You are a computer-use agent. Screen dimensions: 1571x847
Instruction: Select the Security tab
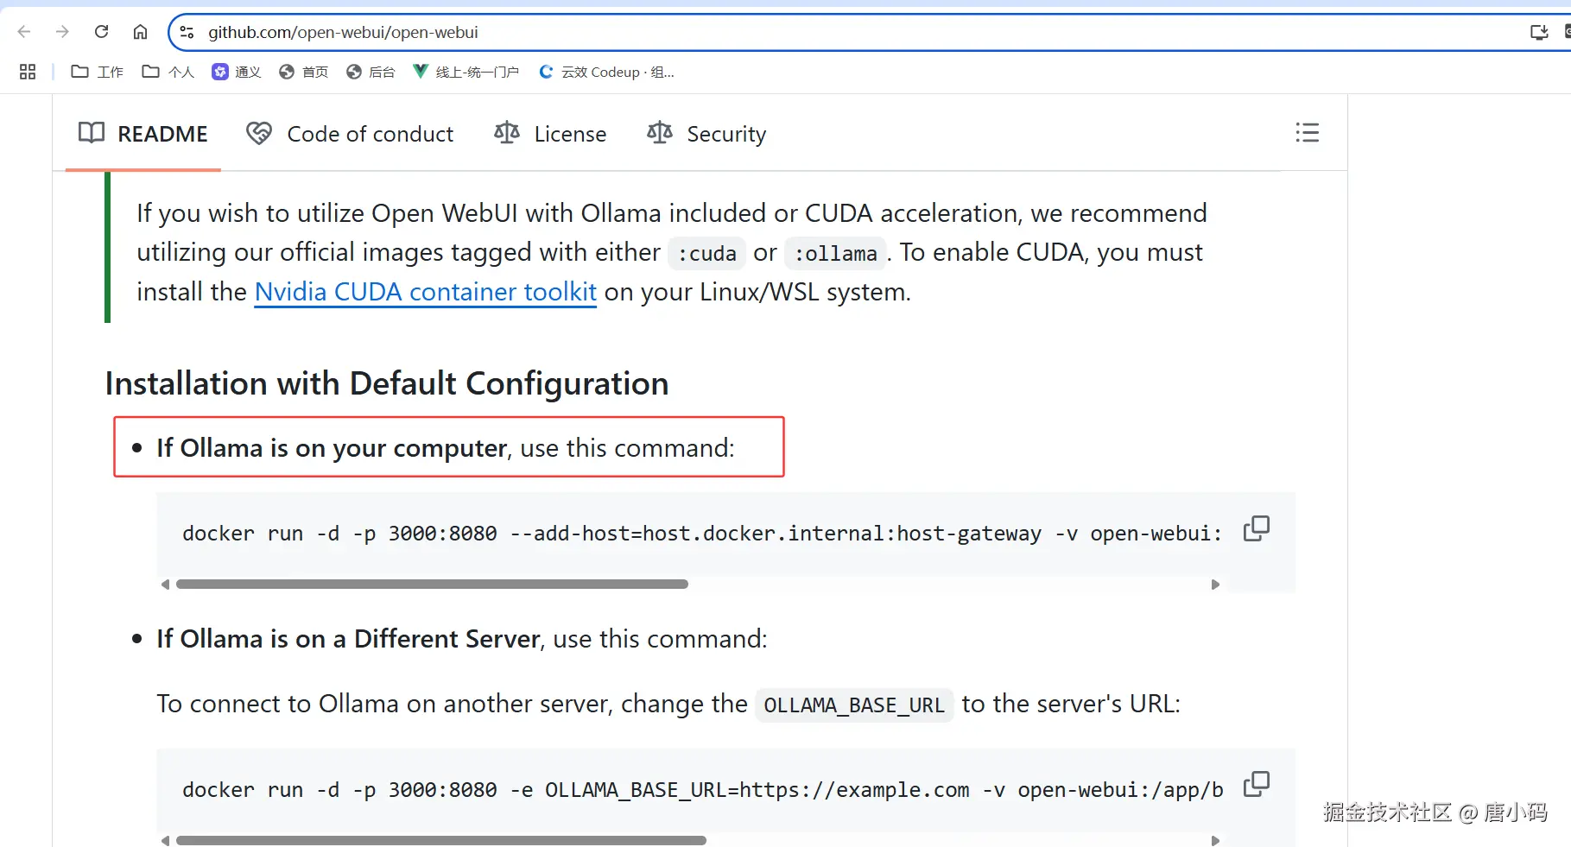point(706,133)
